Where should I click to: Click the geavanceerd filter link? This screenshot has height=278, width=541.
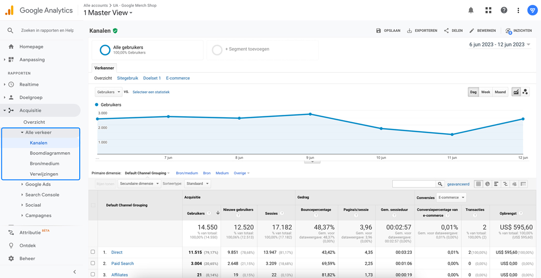tap(458, 184)
